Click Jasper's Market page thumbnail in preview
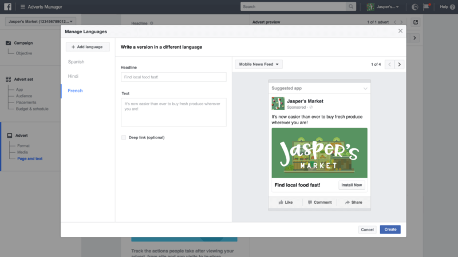The width and height of the screenshot is (458, 257). click(x=278, y=104)
